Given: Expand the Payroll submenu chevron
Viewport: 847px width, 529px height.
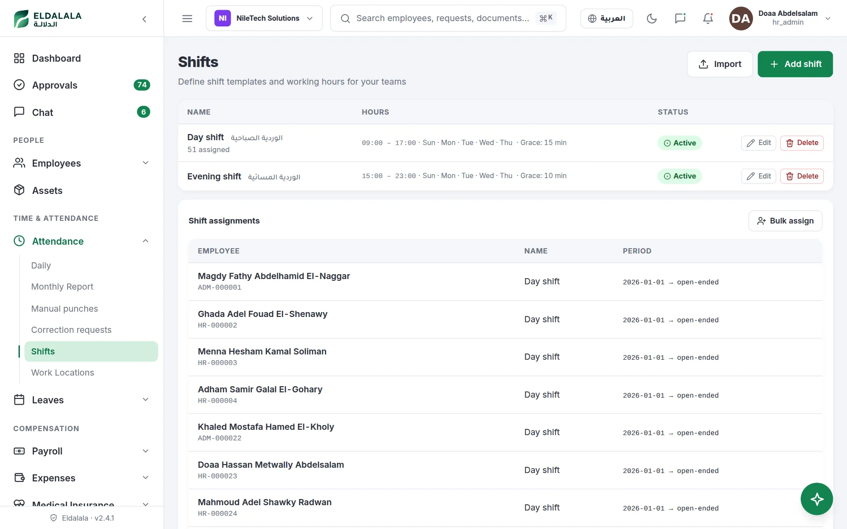Looking at the screenshot, I should click(x=146, y=451).
